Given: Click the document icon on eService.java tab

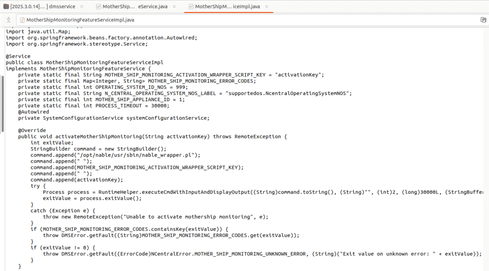Looking at the screenshot, I should (x=99, y=7).
